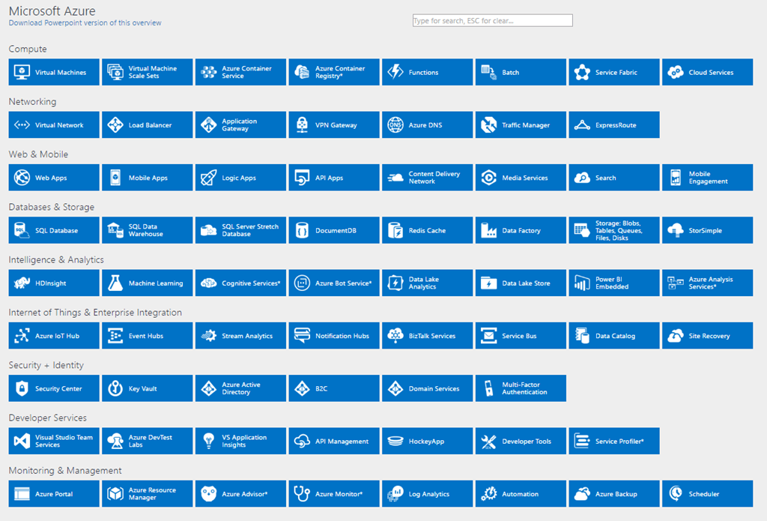Click the Media Services play icon
Image resolution: width=767 pixels, height=521 pixels.
[488, 177]
